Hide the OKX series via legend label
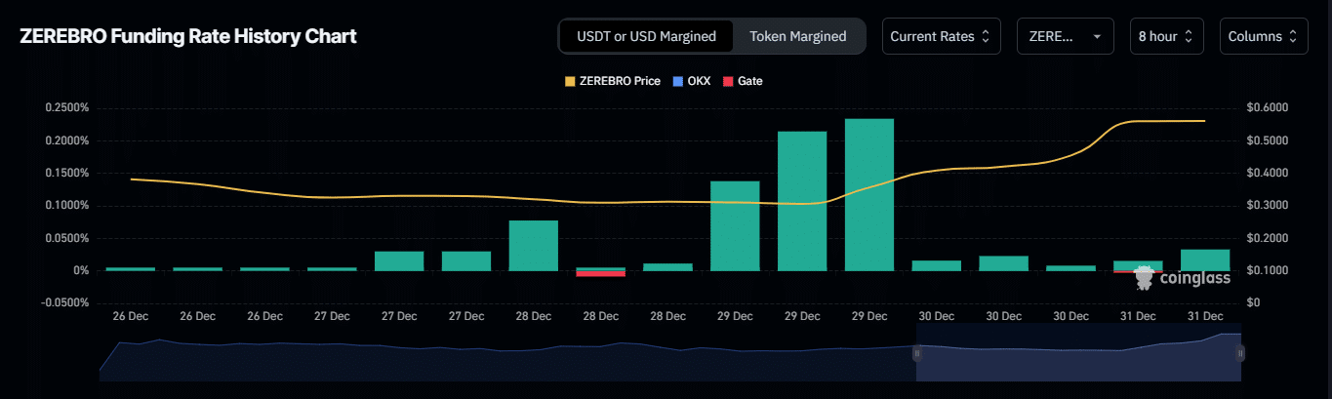Viewport: 1332px width, 399px height. [x=699, y=81]
